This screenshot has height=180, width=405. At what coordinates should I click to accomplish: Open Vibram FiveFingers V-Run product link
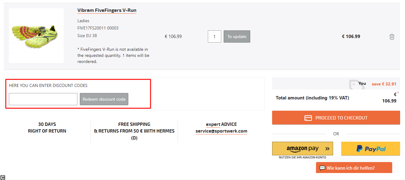click(x=107, y=10)
